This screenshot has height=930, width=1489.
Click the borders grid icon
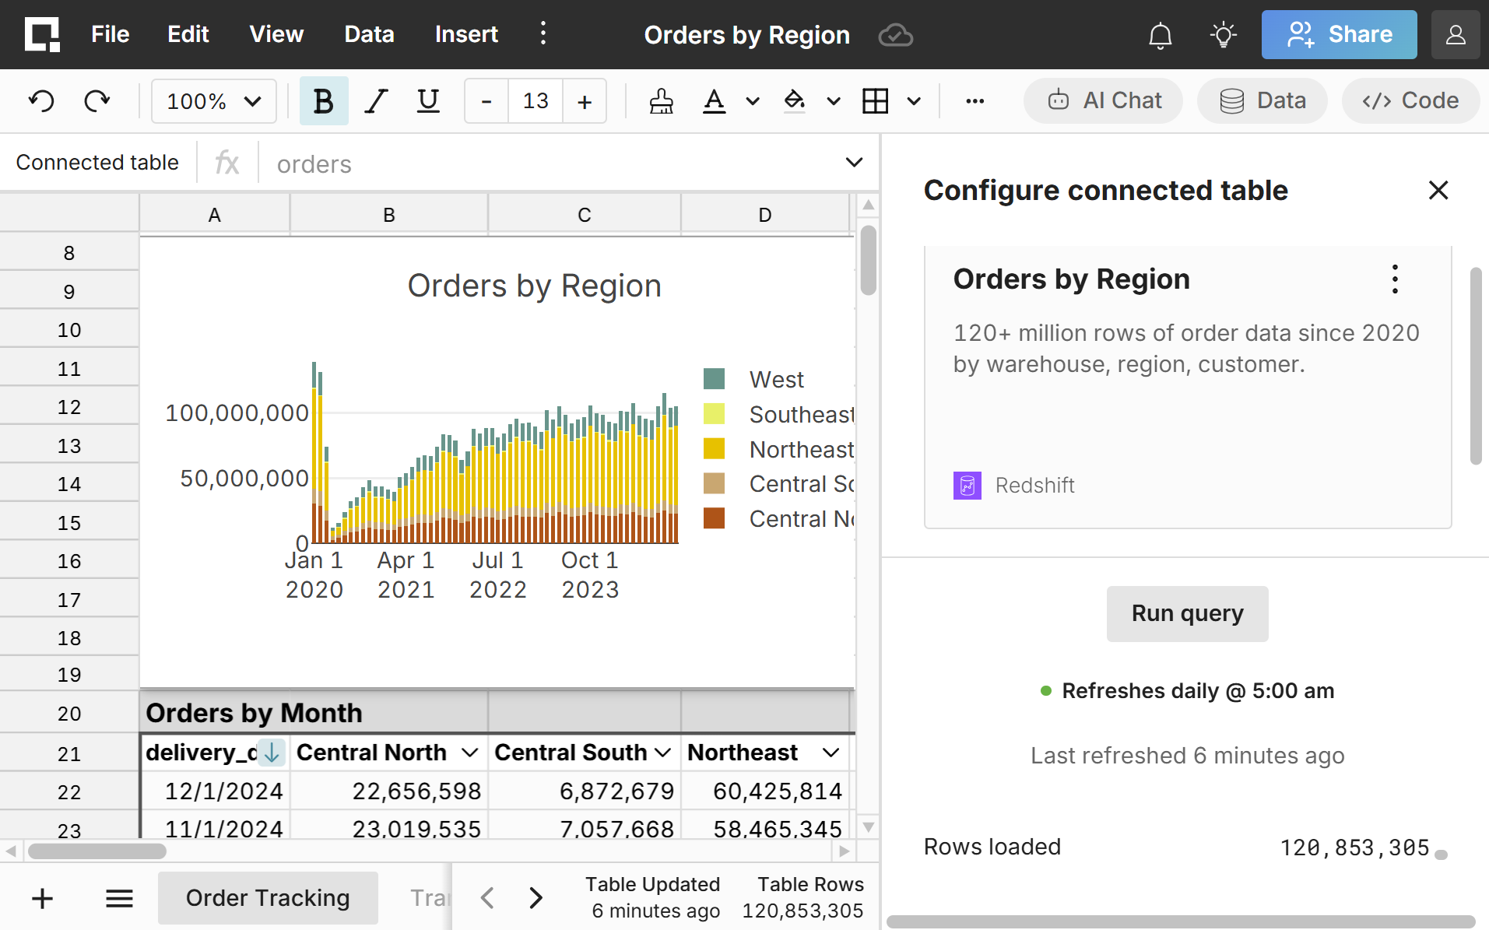click(875, 101)
